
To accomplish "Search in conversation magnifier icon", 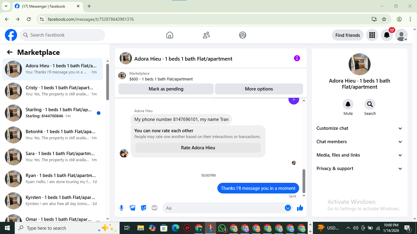I will (370, 104).
